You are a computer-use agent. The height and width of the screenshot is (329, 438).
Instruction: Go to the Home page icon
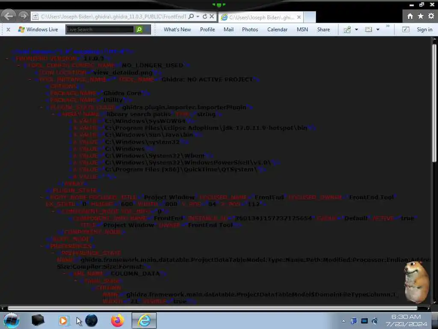pos(410,16)
